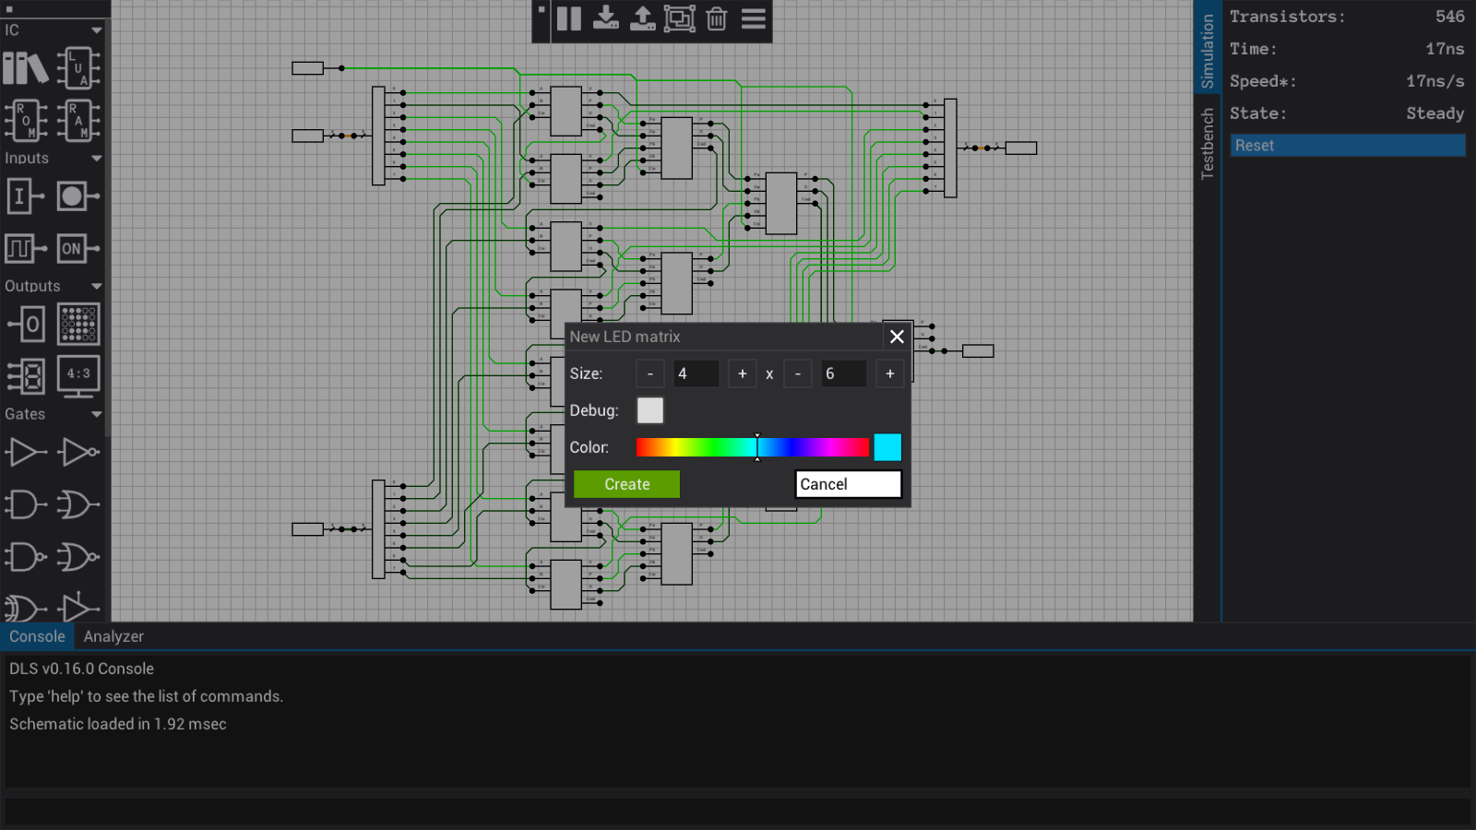Select the clock input icon
This screenshot has width=1476, height=830.
[26, 248]
